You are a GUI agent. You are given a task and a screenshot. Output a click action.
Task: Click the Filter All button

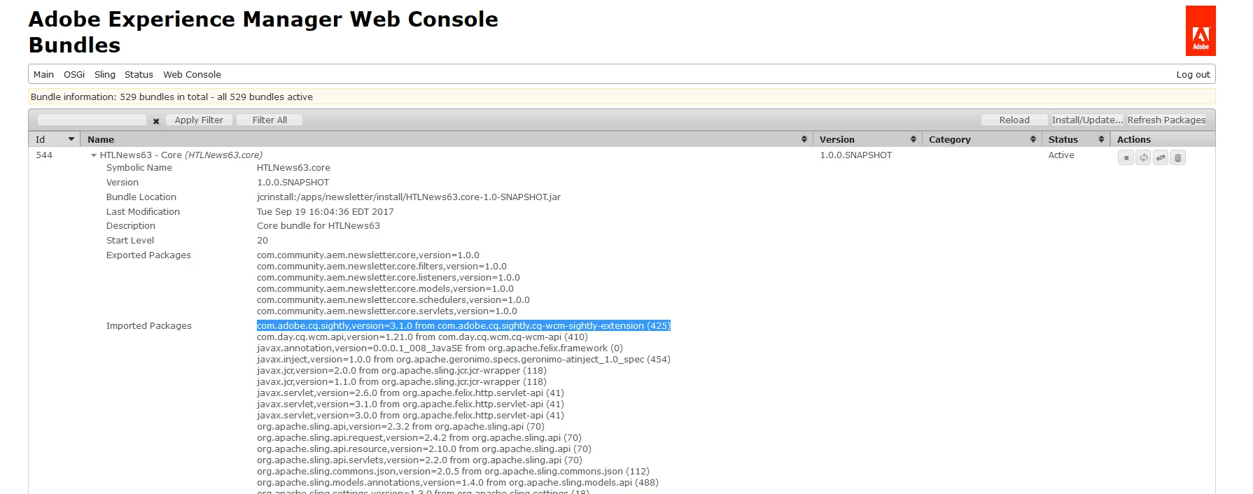coord(269,120)
